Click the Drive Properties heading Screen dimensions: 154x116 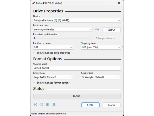point(48,11)
